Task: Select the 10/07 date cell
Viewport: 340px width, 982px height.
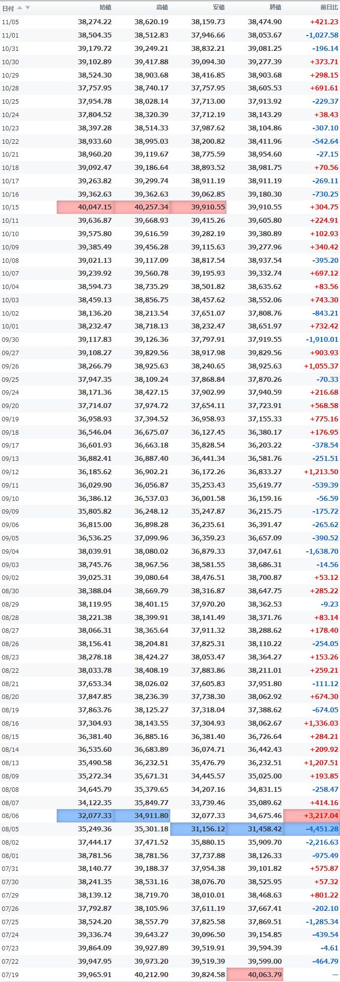Action: coord(10,274)
